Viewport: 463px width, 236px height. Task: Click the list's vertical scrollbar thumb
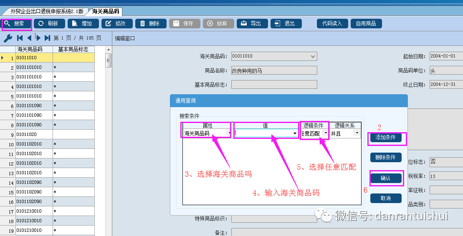click(109, 61)
